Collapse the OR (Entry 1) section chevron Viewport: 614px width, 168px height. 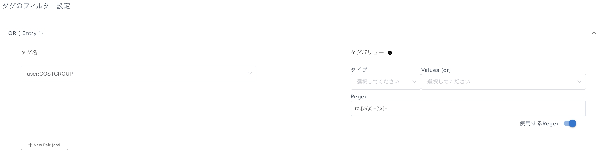point(594,33)
